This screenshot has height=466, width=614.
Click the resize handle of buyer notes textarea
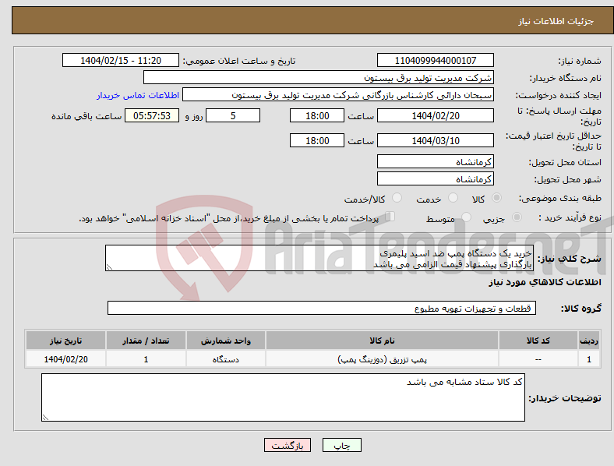click(x=45, y=418)
